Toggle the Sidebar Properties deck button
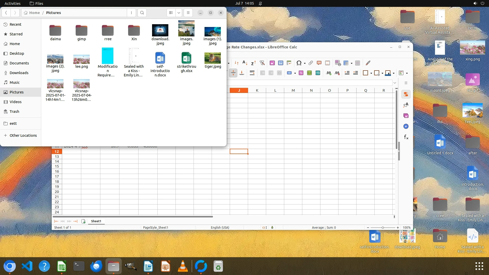The height and width of the screenshot is (275, 489). (406, 94)
